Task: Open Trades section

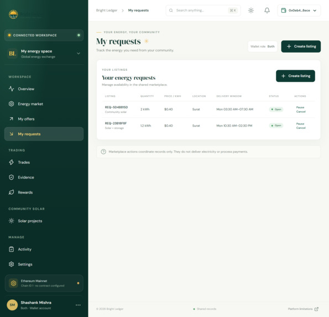Action: (44, 162)
